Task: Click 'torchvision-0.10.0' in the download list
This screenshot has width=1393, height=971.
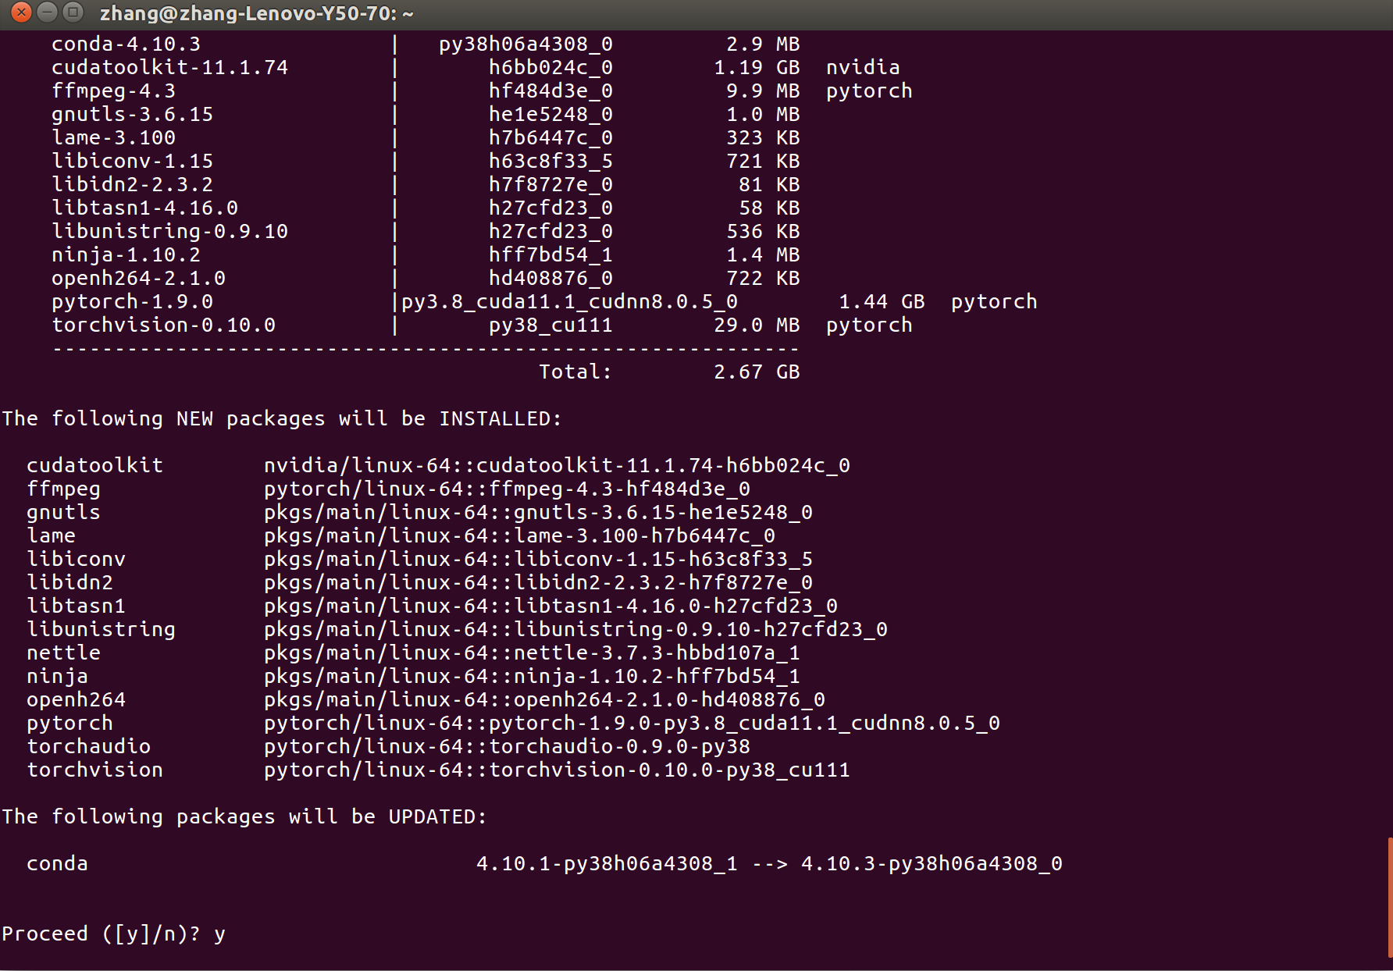Action: (163, 325)
